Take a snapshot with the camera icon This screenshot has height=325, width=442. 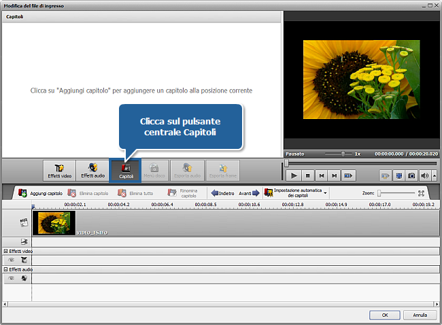[412, 175]
